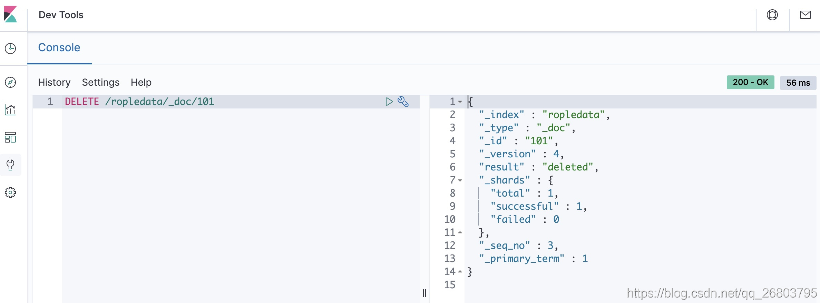Click the "_primary_term" : 1 line
The image size is (820, 303).
[533, 259]
